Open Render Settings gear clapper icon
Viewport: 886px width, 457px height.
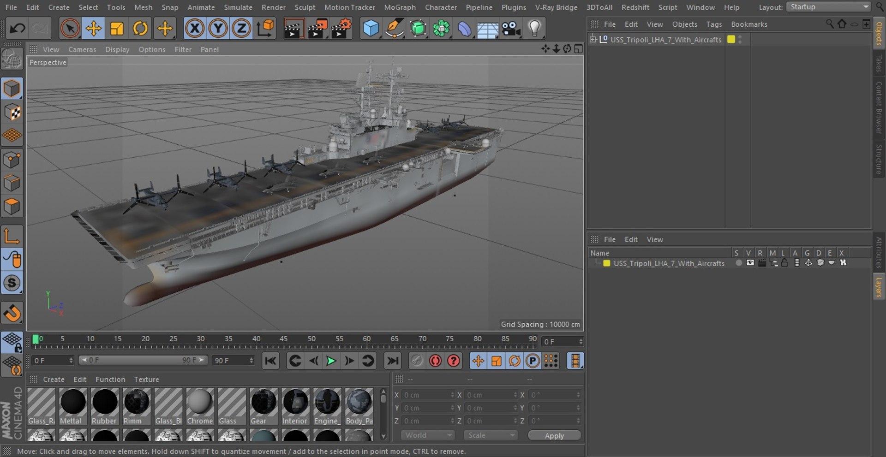click(x=341, y=29)
